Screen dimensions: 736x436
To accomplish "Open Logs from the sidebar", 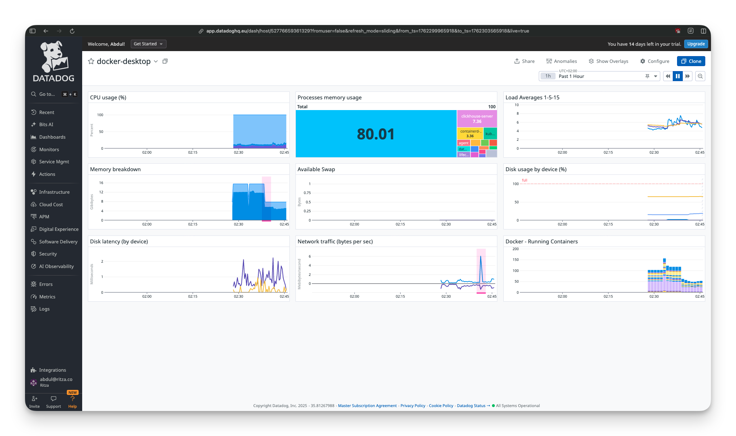I will (x=44, y=309).
